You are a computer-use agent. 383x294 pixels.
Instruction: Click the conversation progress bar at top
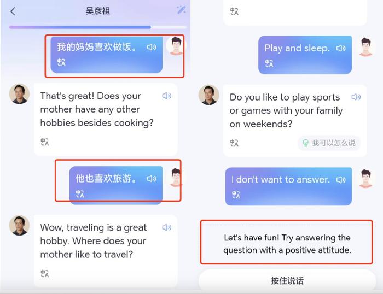pos(98,27)
